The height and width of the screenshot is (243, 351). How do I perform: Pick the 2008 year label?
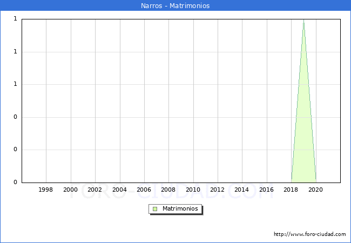click(x=168, y=190)
